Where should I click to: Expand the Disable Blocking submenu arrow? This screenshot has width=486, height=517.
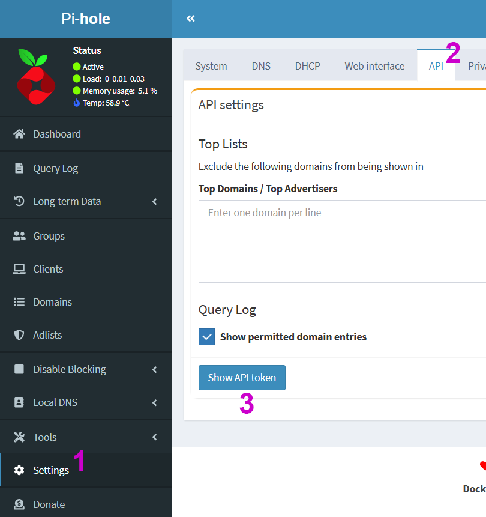pos(155,369)
